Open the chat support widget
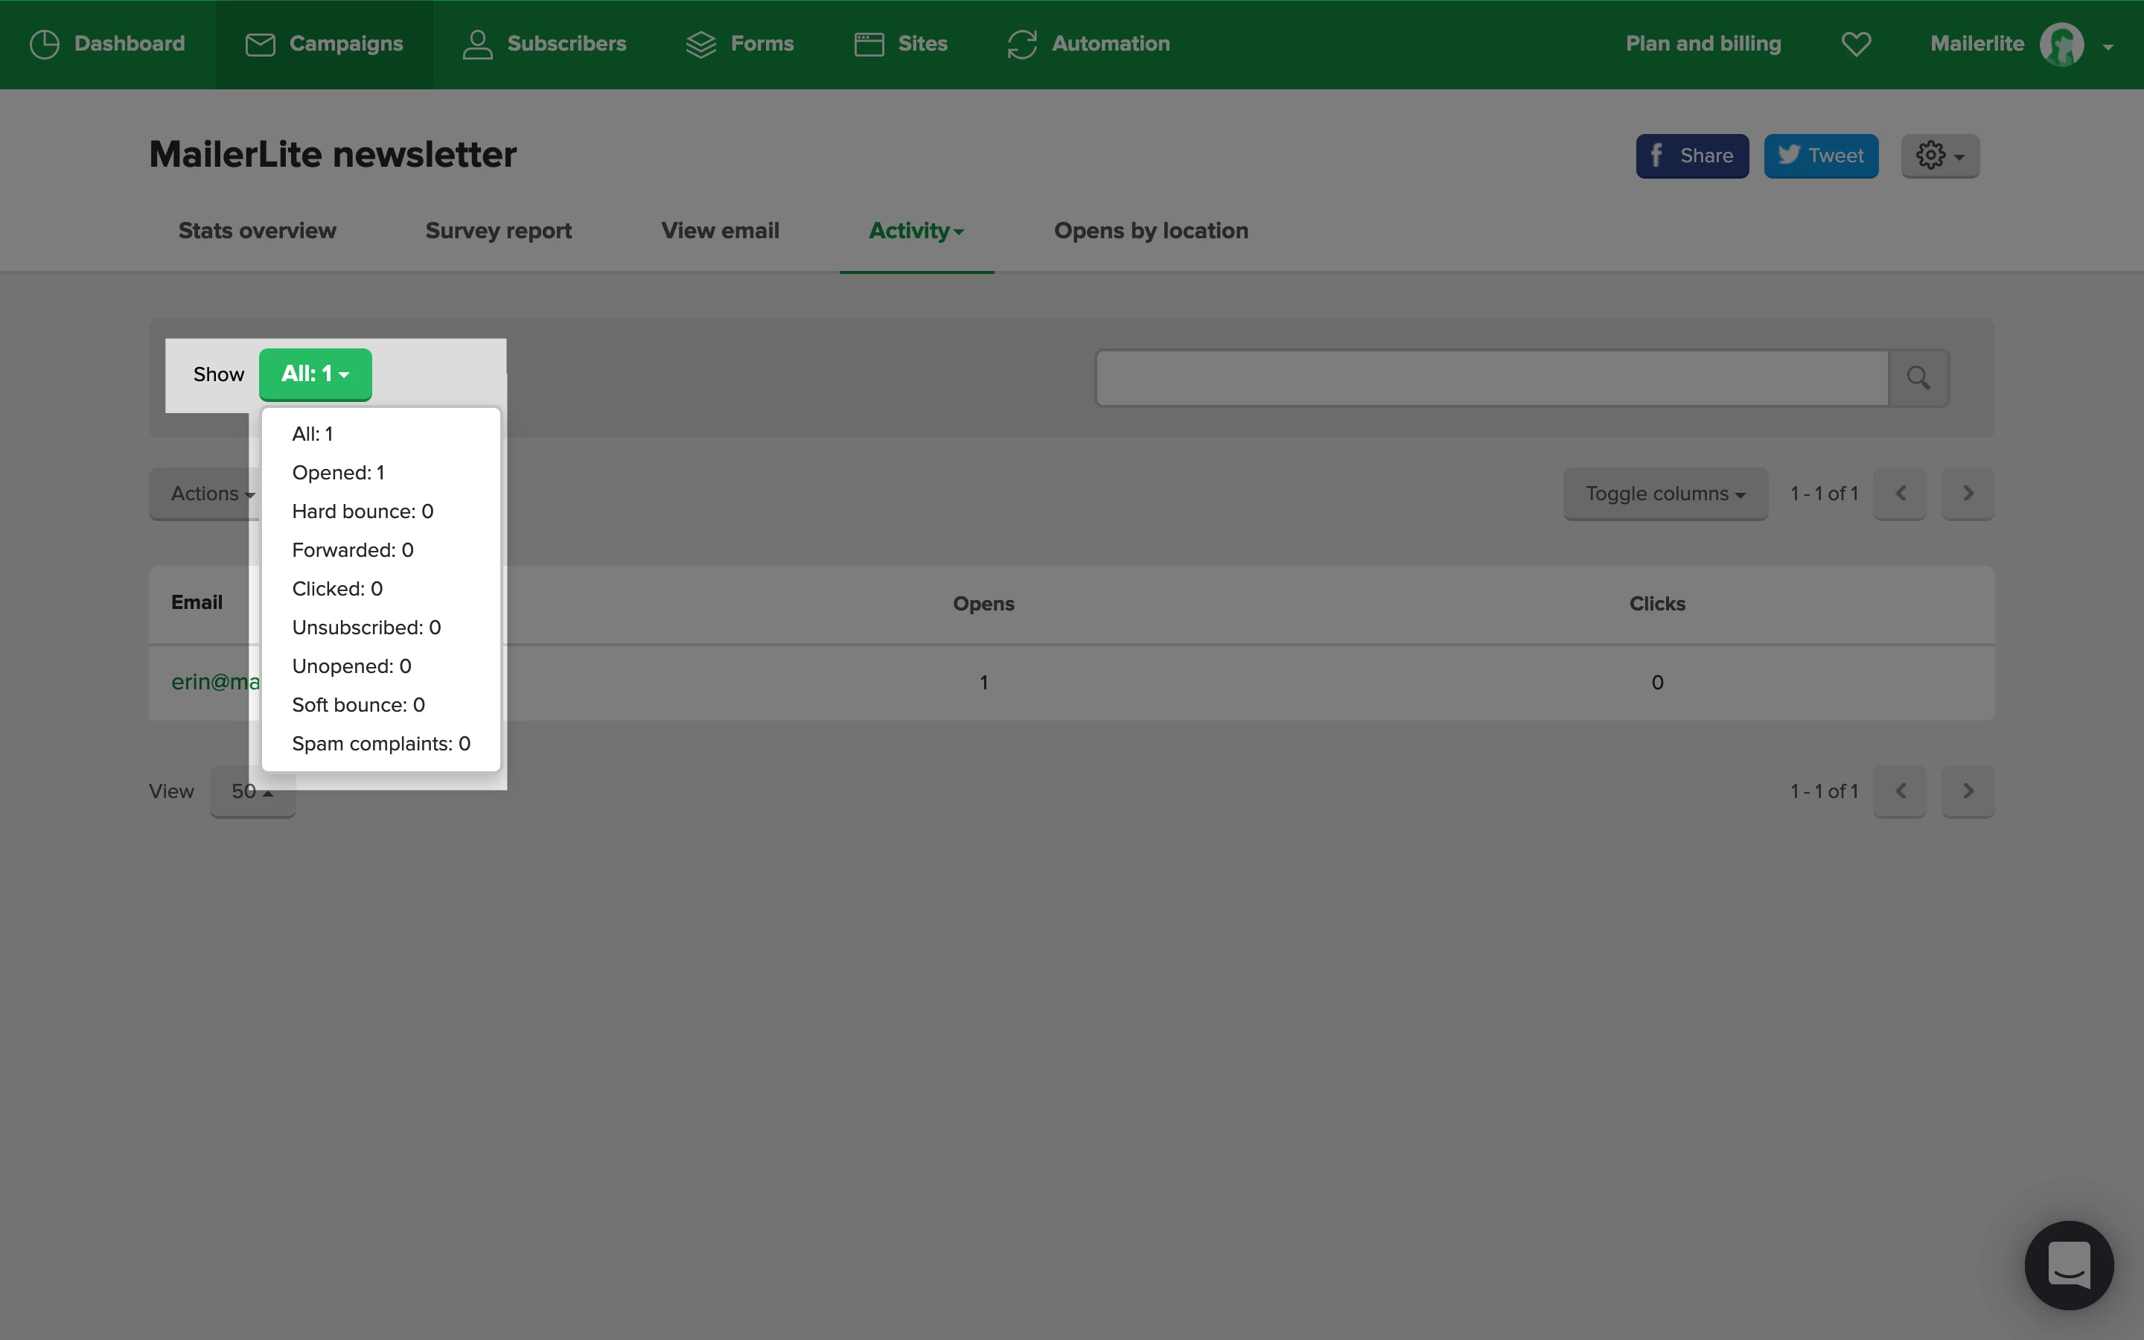The width and height of the screenshot is (2144, 1340). (x=2068, y=1264)
